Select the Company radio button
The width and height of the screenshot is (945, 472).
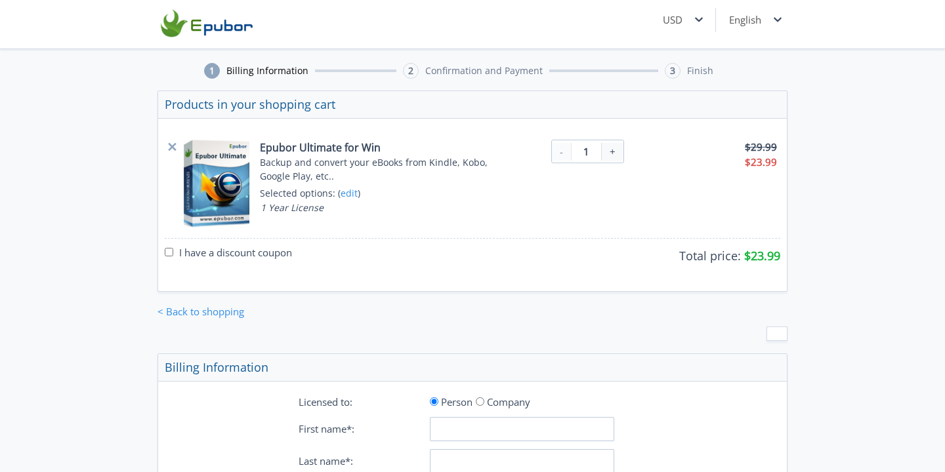point(480,402)
